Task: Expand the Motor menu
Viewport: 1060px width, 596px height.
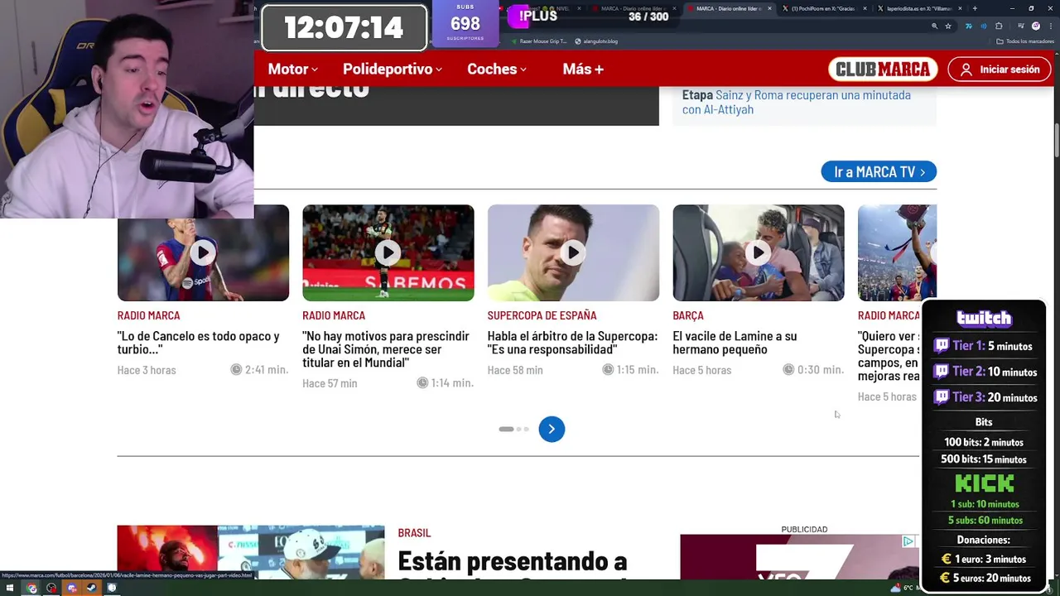Action: coord(292,70)
